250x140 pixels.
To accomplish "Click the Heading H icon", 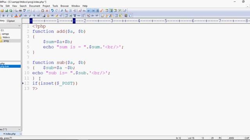I will click(x=38, y=16).
